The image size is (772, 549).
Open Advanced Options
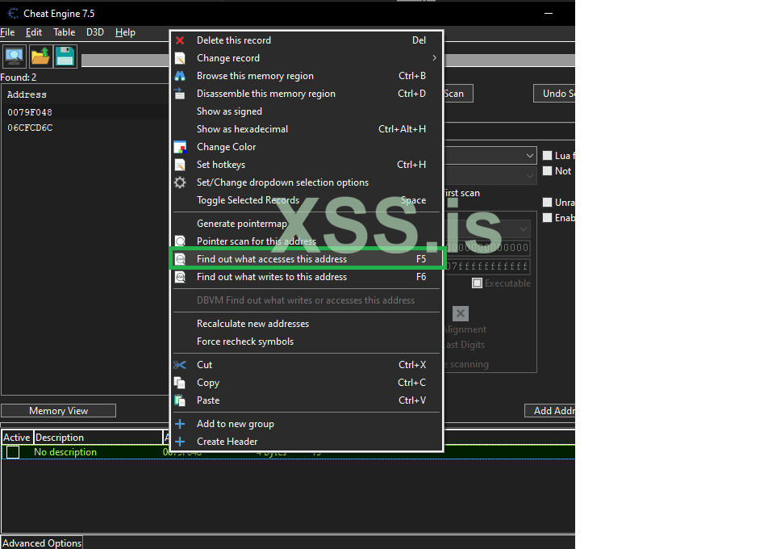[42, 543]
